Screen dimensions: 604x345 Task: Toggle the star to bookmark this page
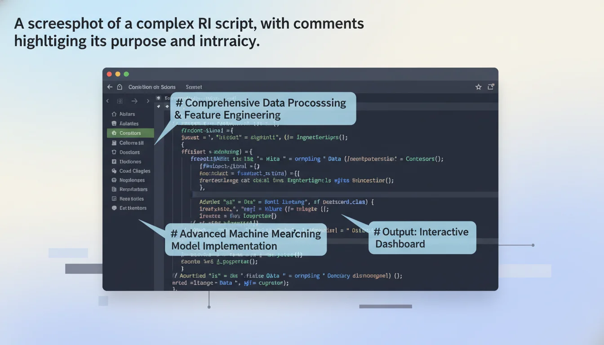[478, 86]
